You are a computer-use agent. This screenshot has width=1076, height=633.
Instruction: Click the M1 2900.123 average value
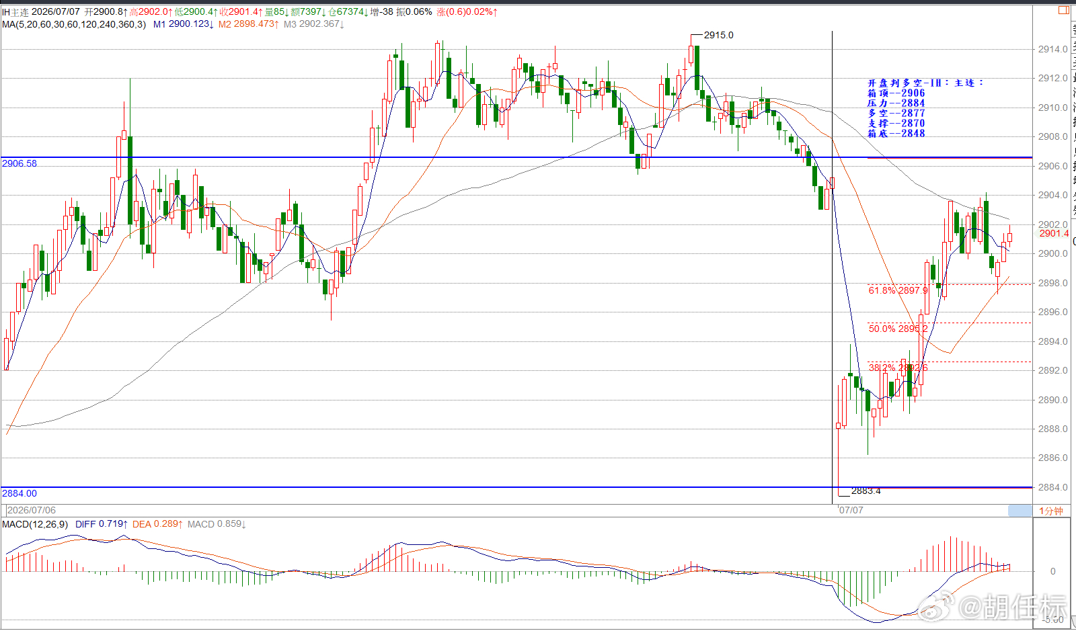(184, 24)
